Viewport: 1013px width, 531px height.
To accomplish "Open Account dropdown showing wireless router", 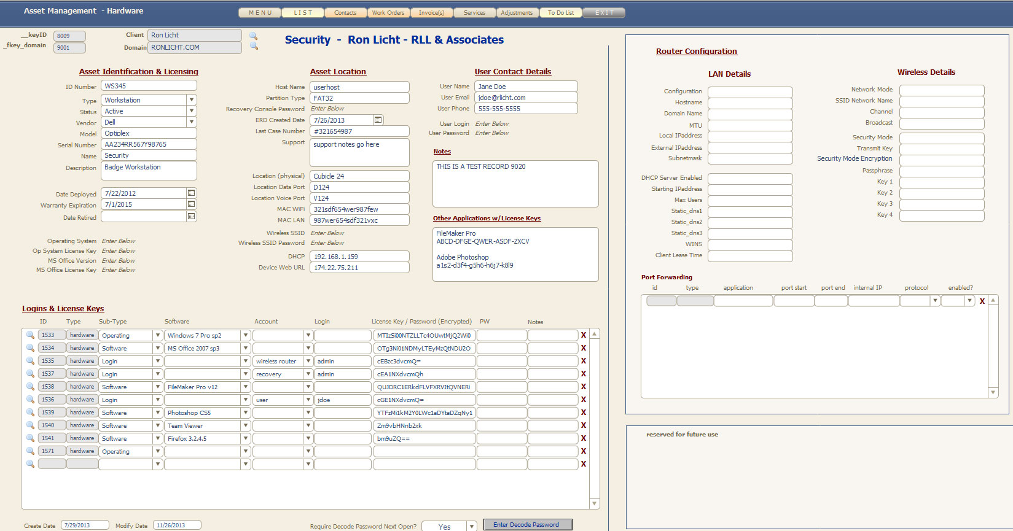I will [308, 361].
